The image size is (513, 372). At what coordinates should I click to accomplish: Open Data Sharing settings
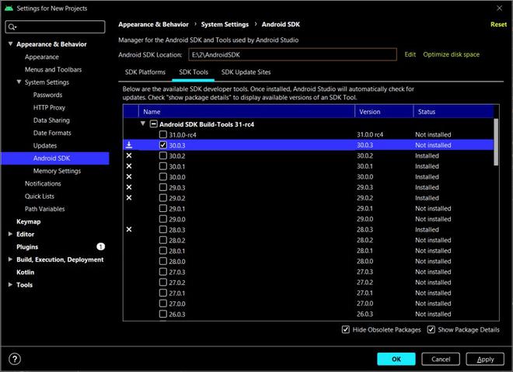[51, 120]
